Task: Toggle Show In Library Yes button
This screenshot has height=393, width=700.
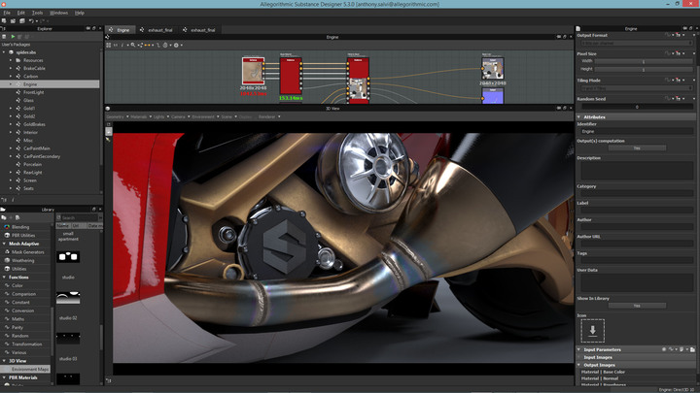Action: pyautogui.click(x=637, y=306)
